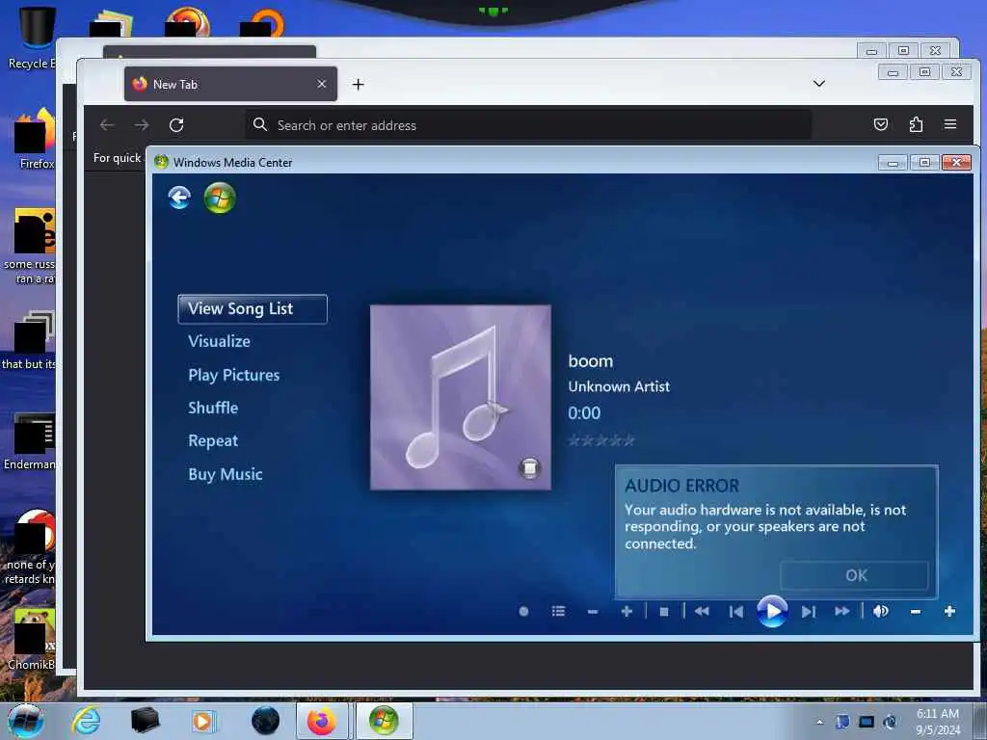This screenshot has width=987, height=740.
Task: Decrease volume with minus button
Action: (916, 611)
